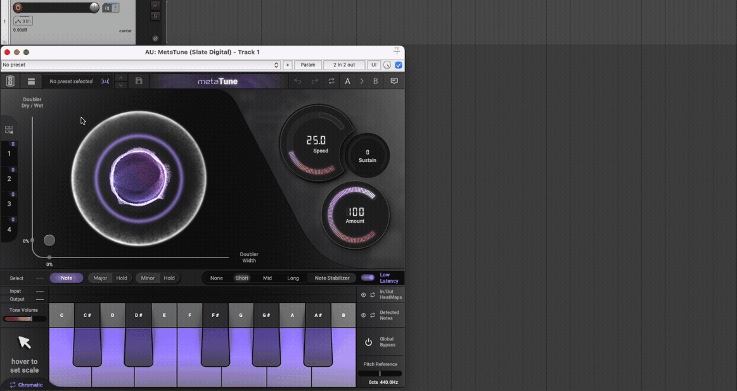Open the metaTune preset browser icon
This screenshot has height=391, width=737.
tap(31, 81)
